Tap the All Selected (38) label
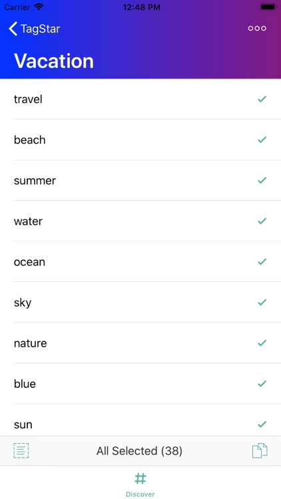This screenshot has height=499, width=281. pyautogui.click(x=139, y=451)
